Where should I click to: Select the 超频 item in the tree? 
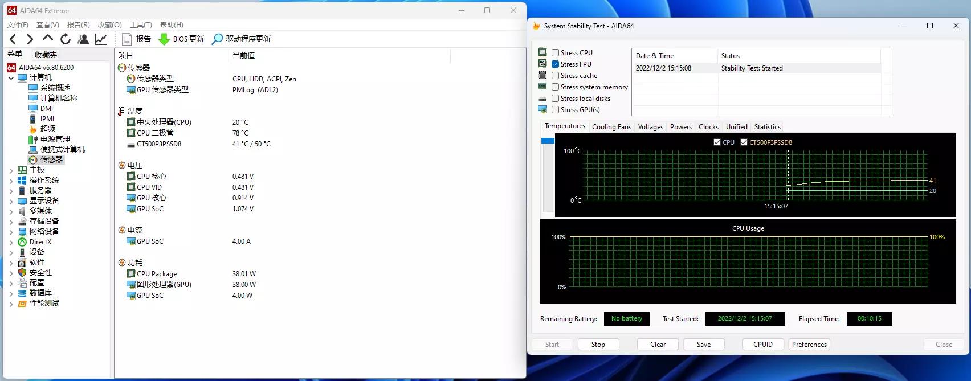(x=48, y=129)
